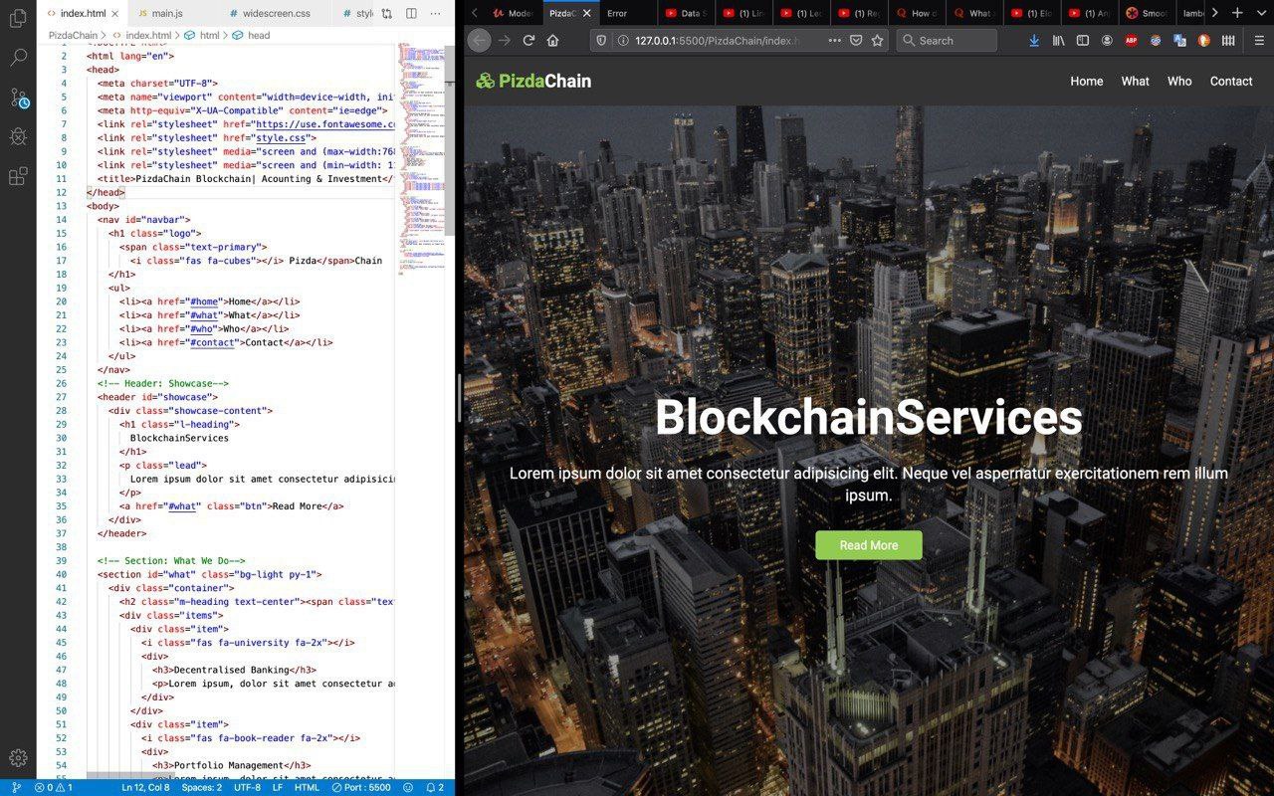Click the PizdaChain logo on webpage
1274x796 pixels.
pos(533,81)
